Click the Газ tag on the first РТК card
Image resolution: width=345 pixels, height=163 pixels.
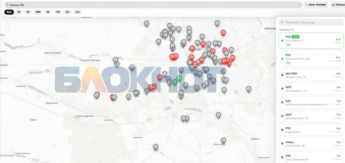point(288,45)
